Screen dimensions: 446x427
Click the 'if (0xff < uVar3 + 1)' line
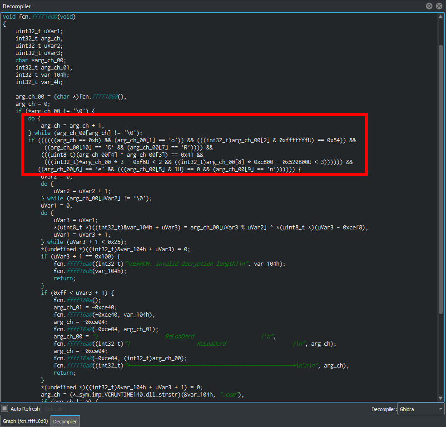point(77,293)
